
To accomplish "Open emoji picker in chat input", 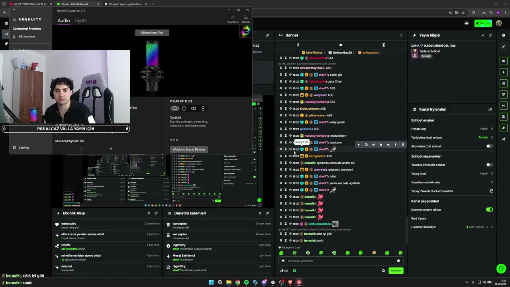I will point(398,261).
